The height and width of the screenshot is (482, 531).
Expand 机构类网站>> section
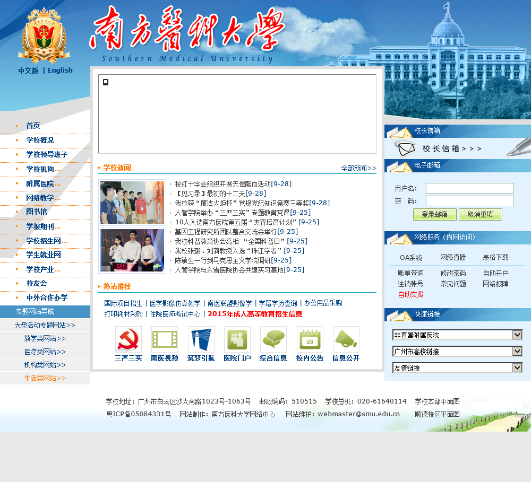click(45, 365)
